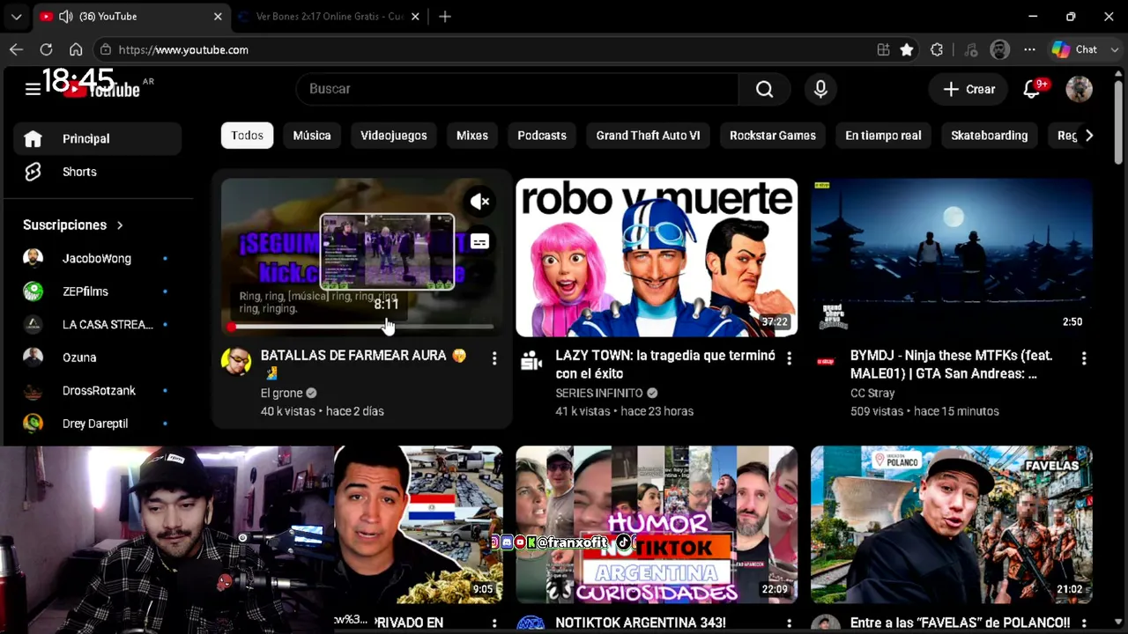The height and width of the screenshot is (634, 1128).
Task: Open browser extensions puzzle icon
Action: click(937, 50)
